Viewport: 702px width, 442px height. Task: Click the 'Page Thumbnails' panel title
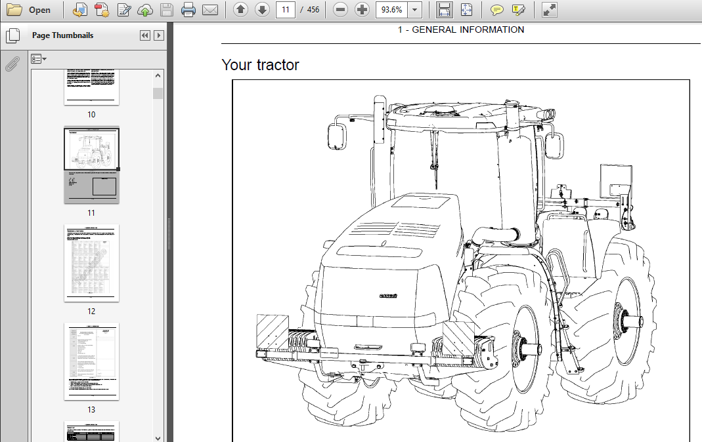pos(62,35)
